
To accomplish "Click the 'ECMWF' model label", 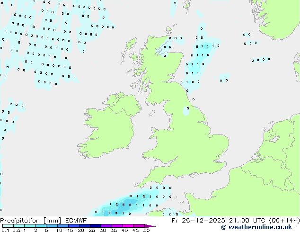I will click(x=76, y=221).
